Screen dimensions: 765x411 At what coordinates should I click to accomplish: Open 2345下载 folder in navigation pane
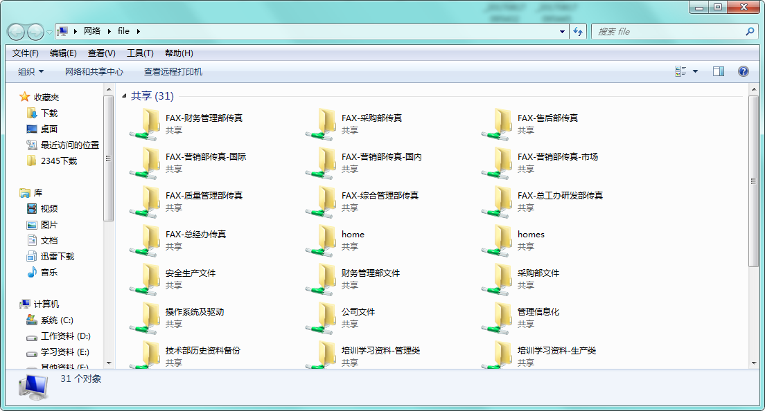(59, 161)
